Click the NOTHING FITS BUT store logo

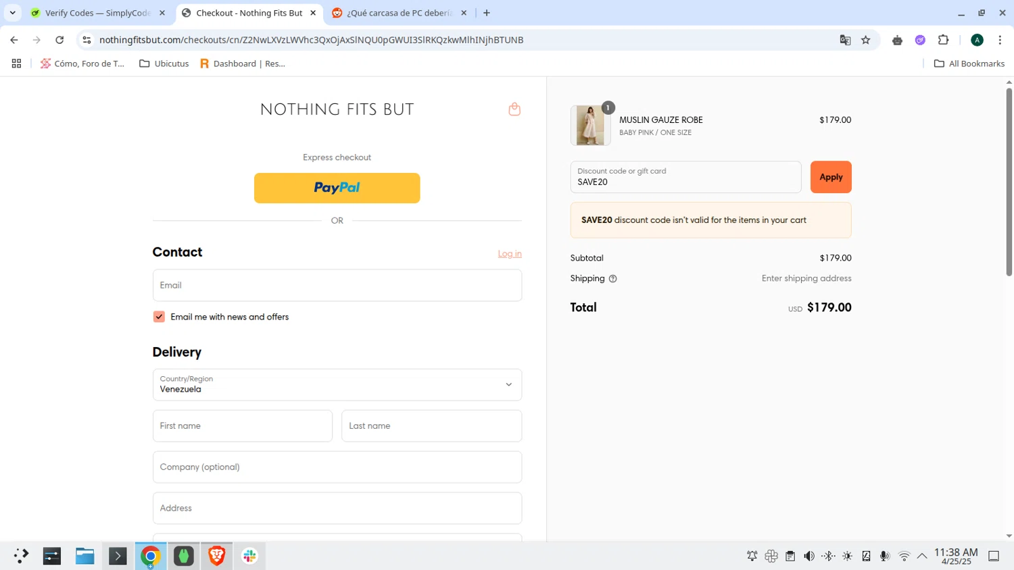tap(337, 109)
